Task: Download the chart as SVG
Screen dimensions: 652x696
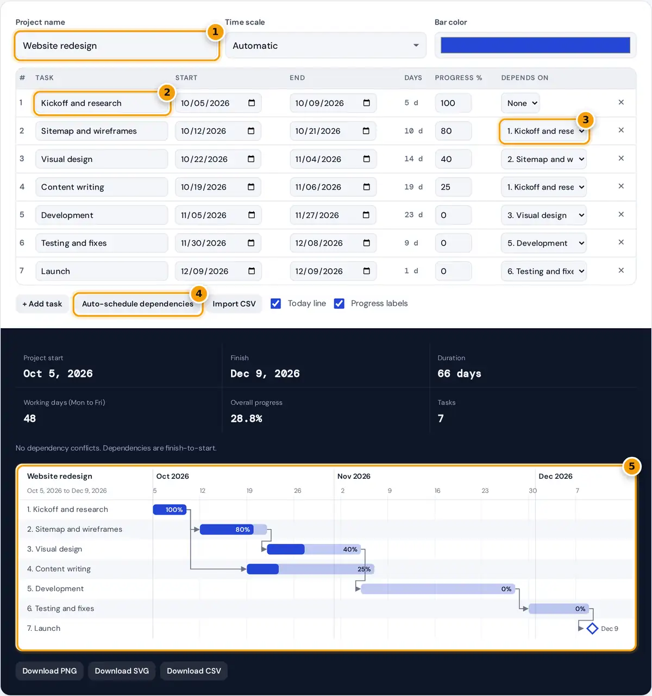Action: (x=122, y=671)
